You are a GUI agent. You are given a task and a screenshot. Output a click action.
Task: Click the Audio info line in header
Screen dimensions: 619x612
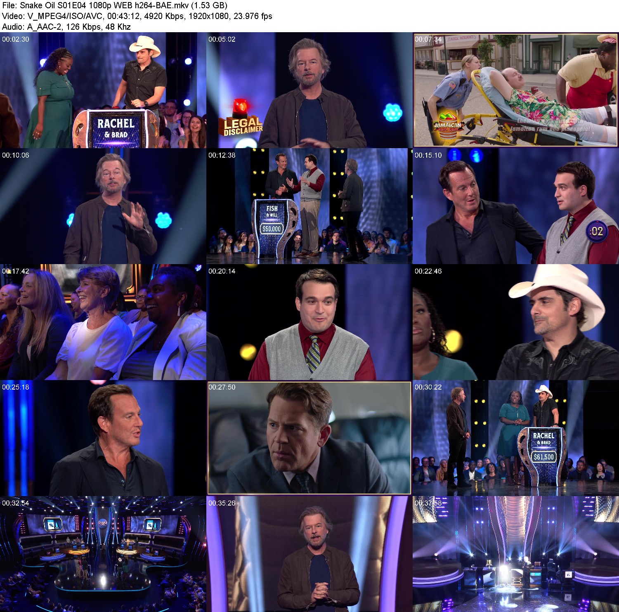[x=66, y=27]
